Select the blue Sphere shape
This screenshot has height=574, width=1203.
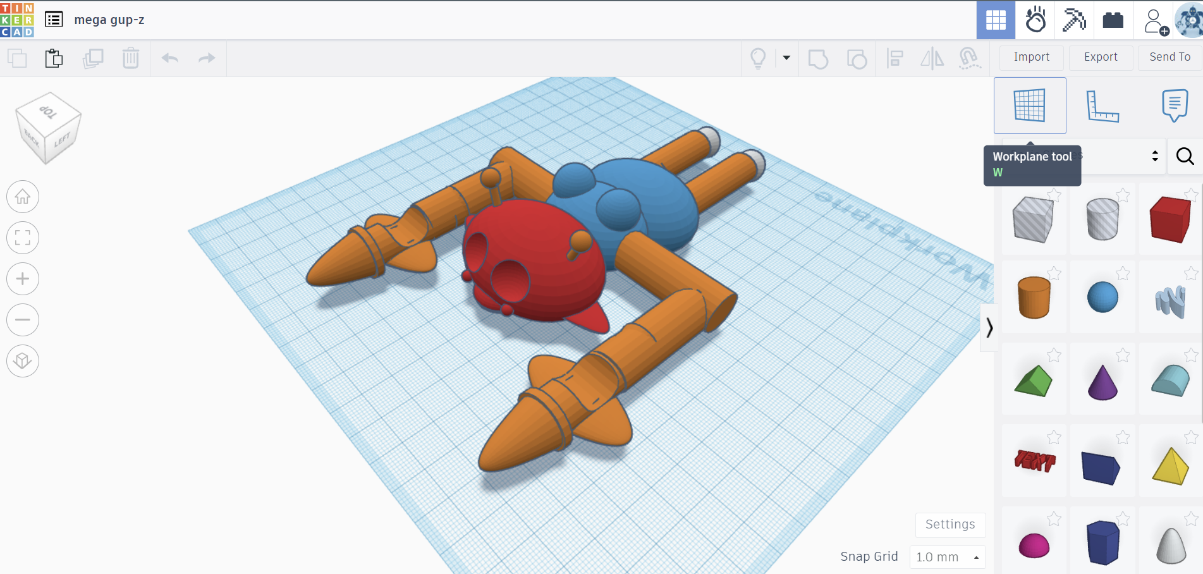click(x=1102, y=297)
